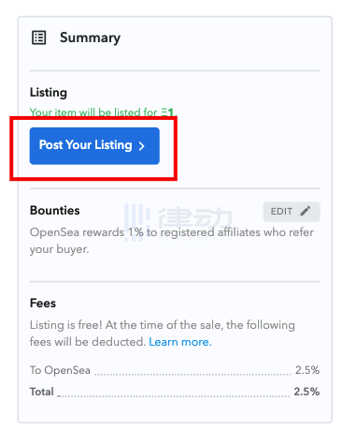Click the watermark logo over Bounties

[x=178, y=221]
